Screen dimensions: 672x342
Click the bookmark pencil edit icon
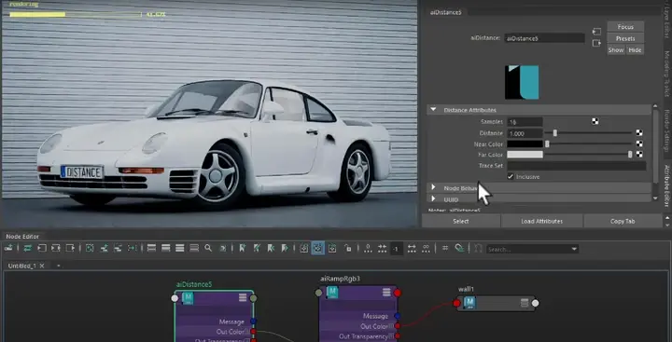tap(257, 248)
